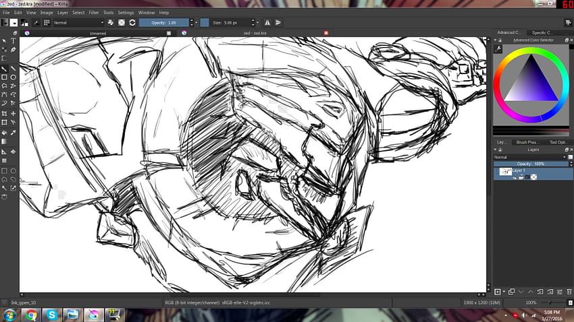
Task: Select the Color Picker eyedropper tool
Action: 14,133
